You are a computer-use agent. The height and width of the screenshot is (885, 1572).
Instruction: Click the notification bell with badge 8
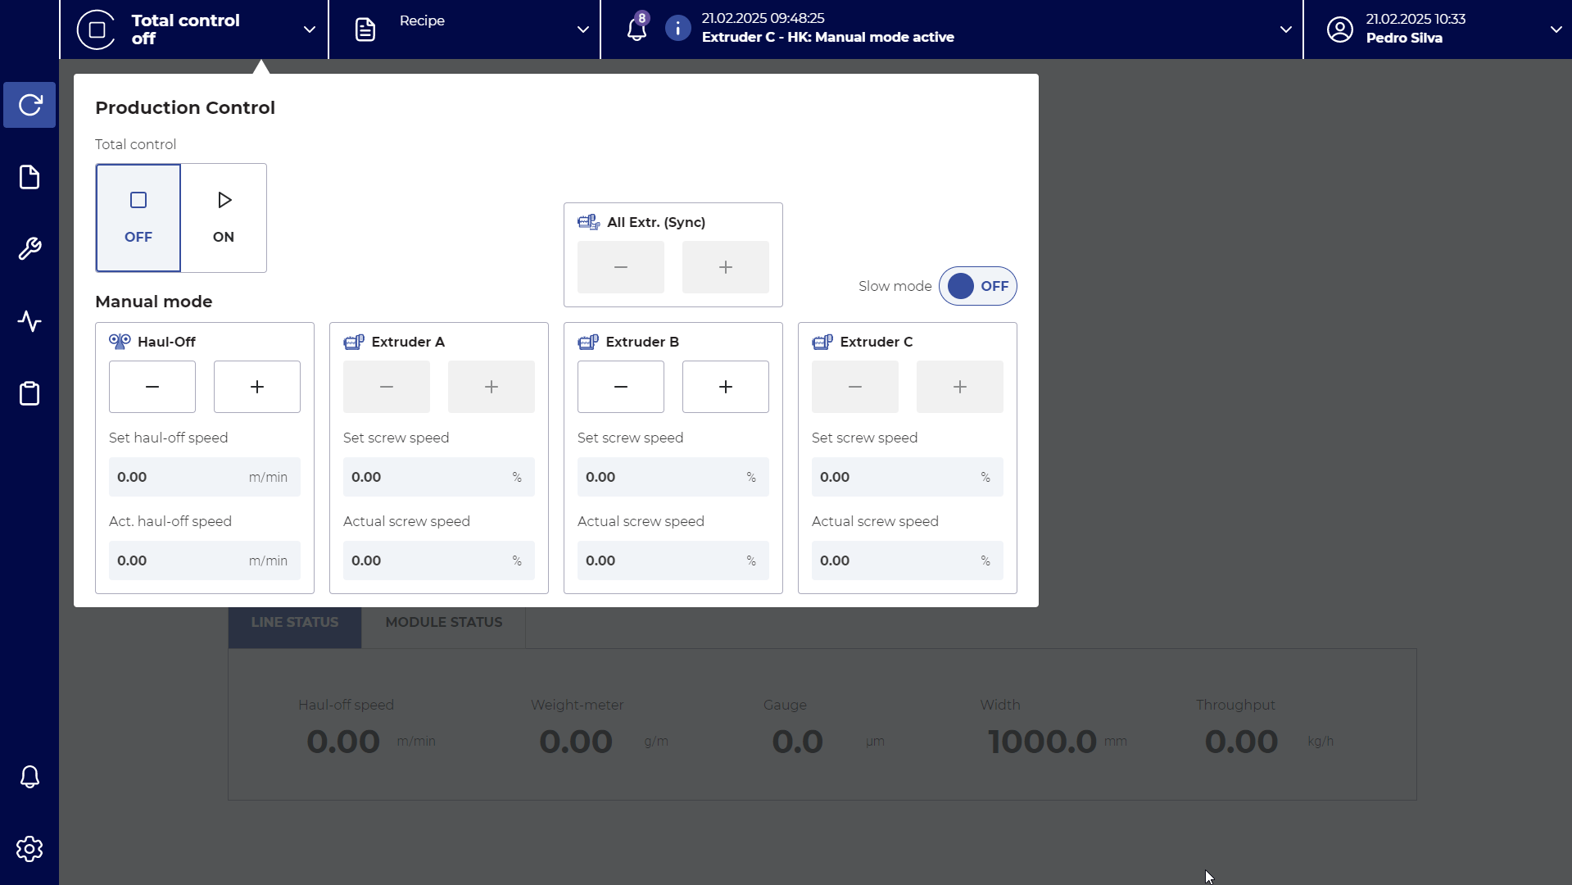point(637,29)
